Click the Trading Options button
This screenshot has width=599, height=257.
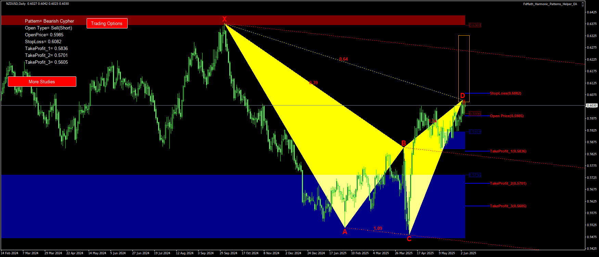(x=107, y=23)
